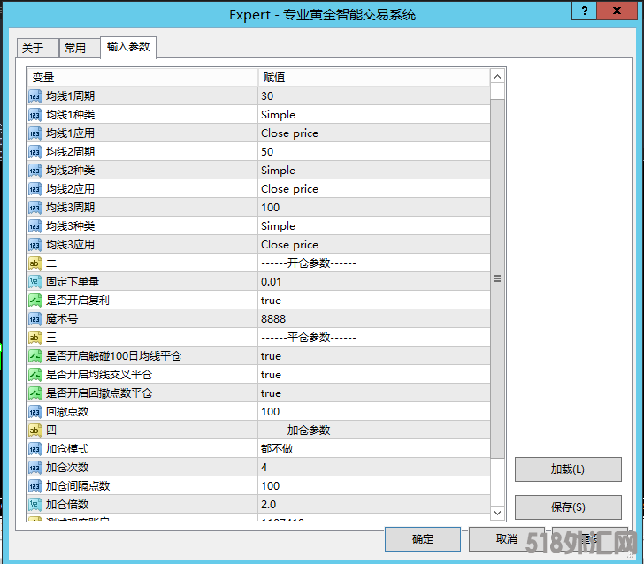Click the ------平仓参数------ value cell

[374, 338]
